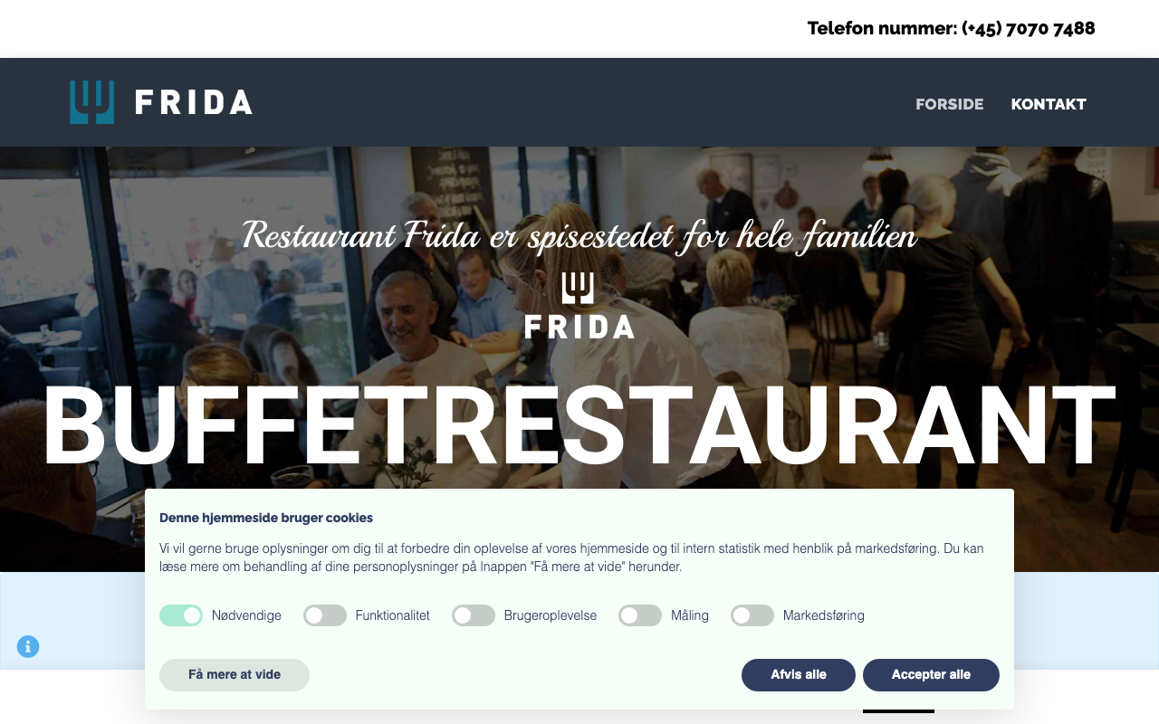Click the Accepter alle button
The height and width of the screenshot is (724, 1159).
(931, 675)
